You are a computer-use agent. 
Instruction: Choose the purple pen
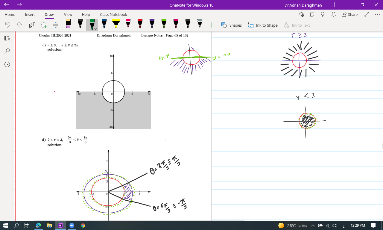click(x=152, y=24)
